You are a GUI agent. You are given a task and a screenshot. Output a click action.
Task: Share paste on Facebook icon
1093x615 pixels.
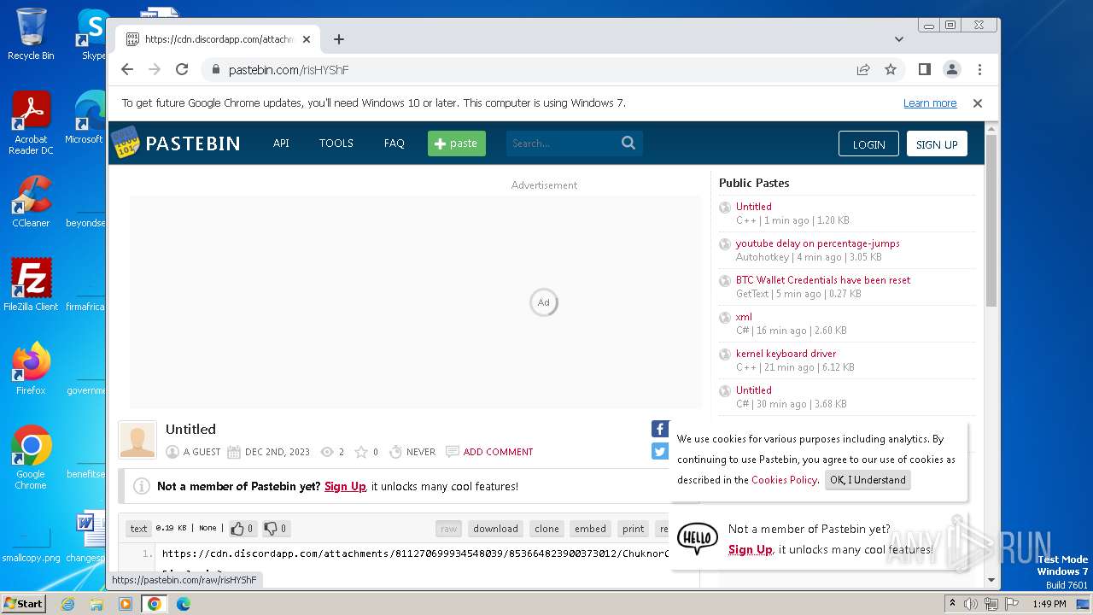[x=660, y=429]
